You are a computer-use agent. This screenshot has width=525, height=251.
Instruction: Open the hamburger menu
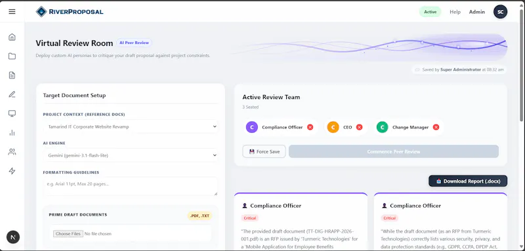12,12
